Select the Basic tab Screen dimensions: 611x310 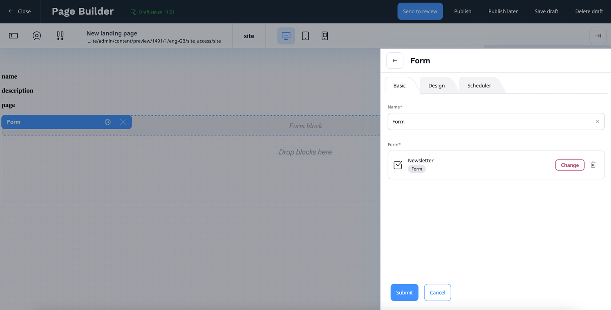point(399,85)
